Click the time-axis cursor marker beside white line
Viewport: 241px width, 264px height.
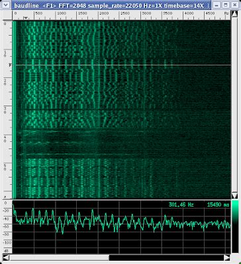pyautogui.click(x=10, y=65)
